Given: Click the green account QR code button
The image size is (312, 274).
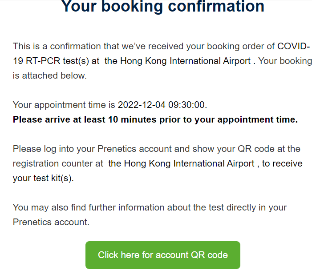Looking at the screenshot, I should point(162,255).
